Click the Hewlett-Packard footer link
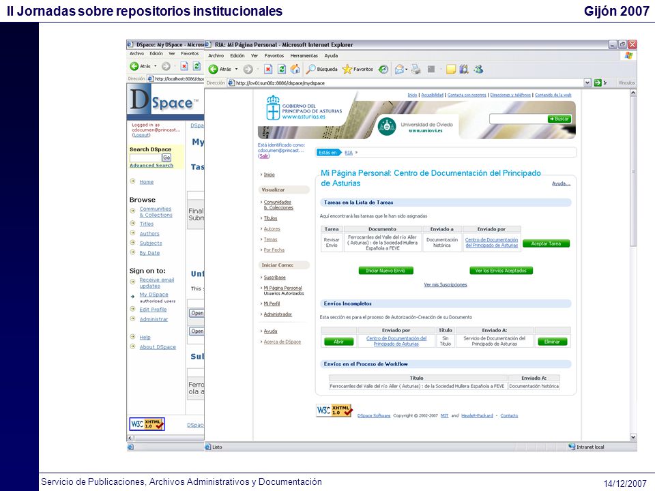Screen dimensions: 655x491 click(x=477, y=416)
